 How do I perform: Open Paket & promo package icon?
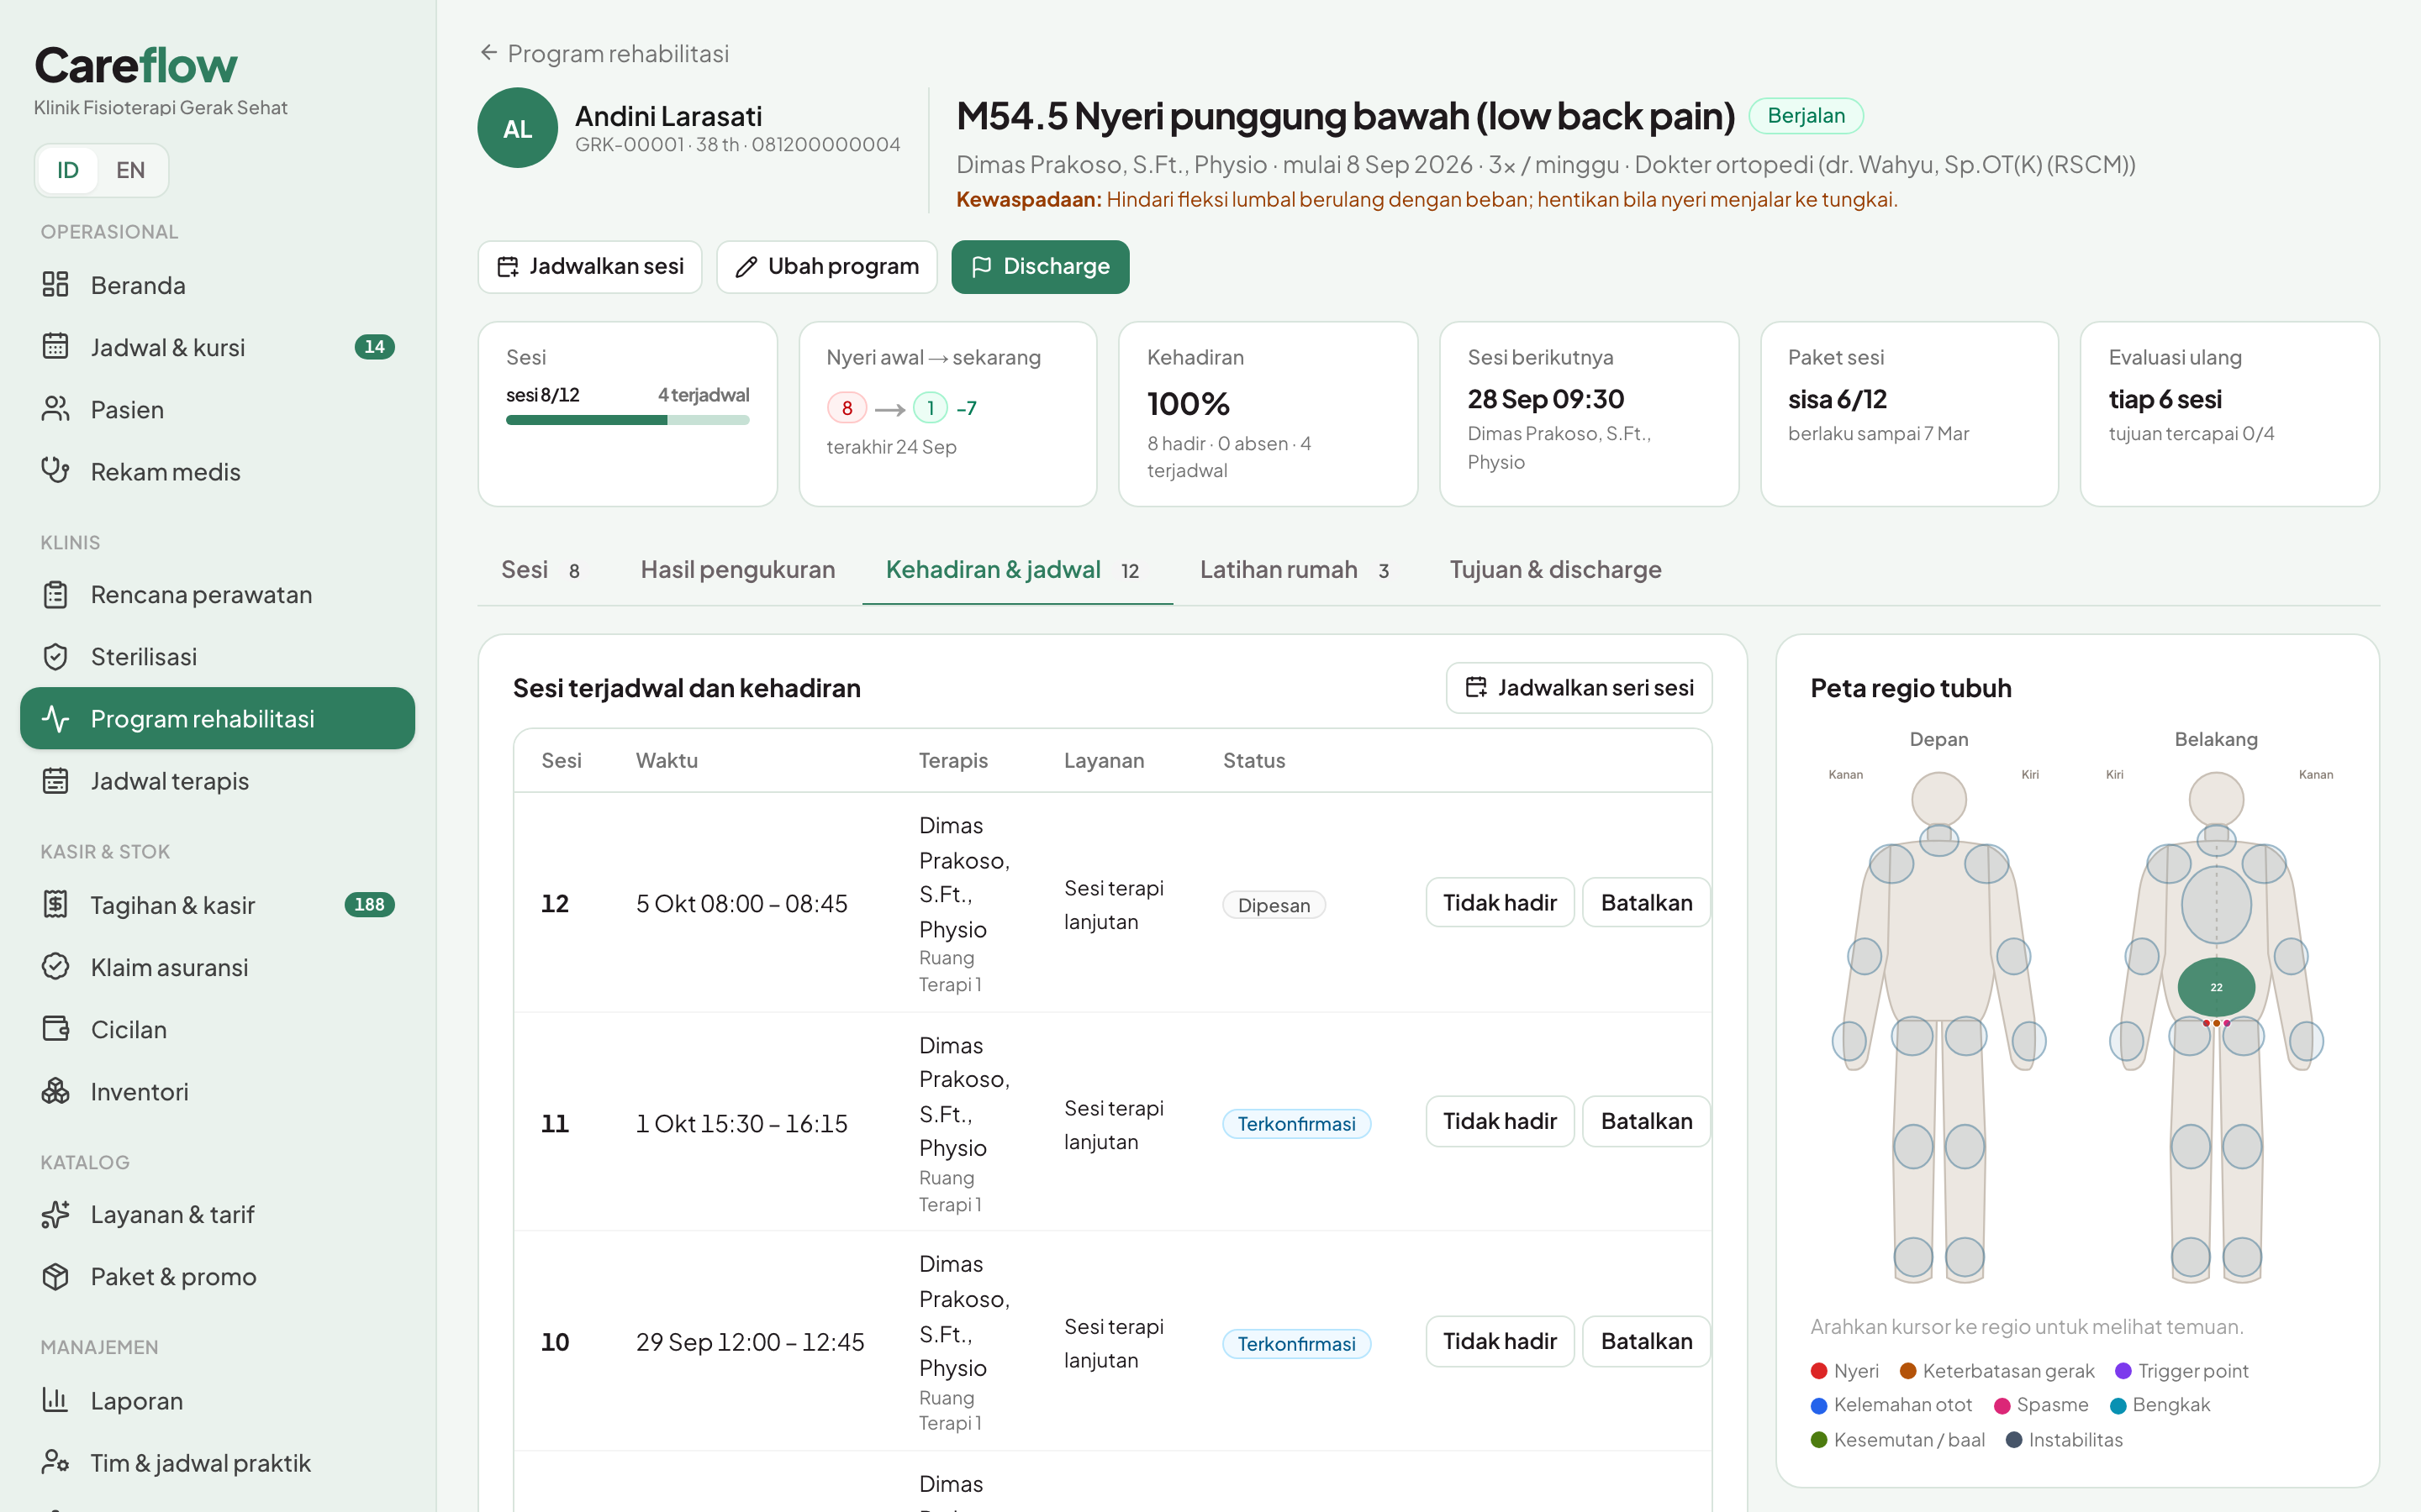55,1277
